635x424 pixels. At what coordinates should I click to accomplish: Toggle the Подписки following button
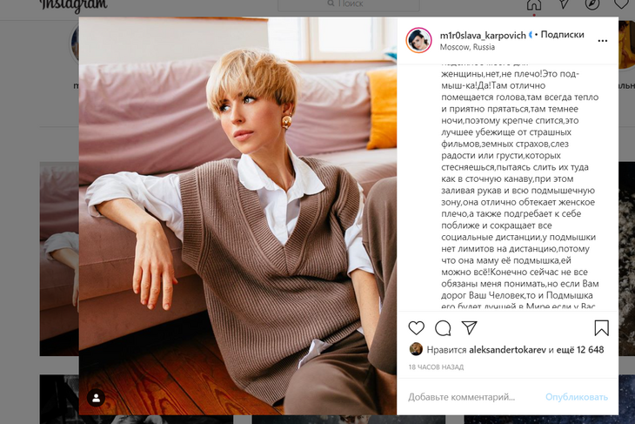(x=562, y=35)
